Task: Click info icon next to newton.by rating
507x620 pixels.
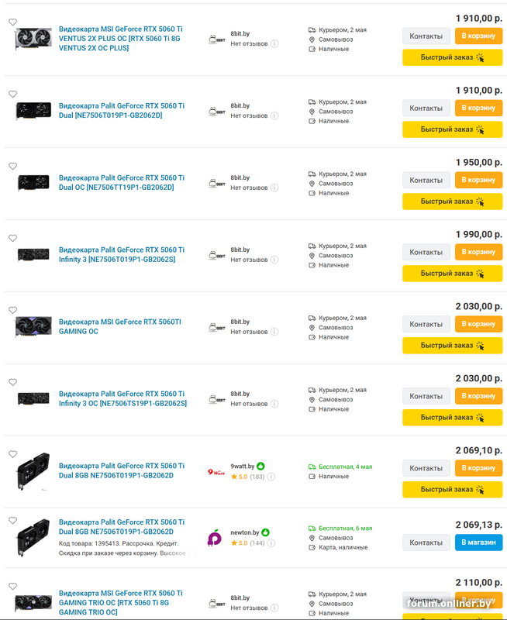Action: click(271, 543)
